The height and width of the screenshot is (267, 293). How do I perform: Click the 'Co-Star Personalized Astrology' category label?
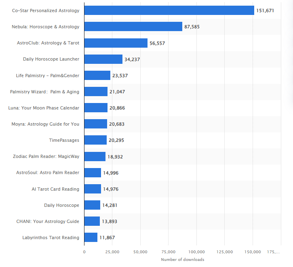point(46,11)
